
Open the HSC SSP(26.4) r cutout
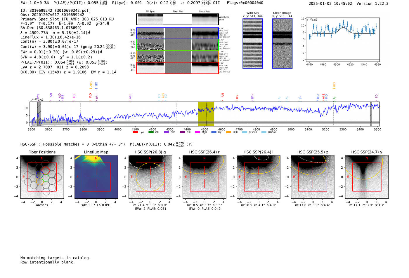point(204,177)
